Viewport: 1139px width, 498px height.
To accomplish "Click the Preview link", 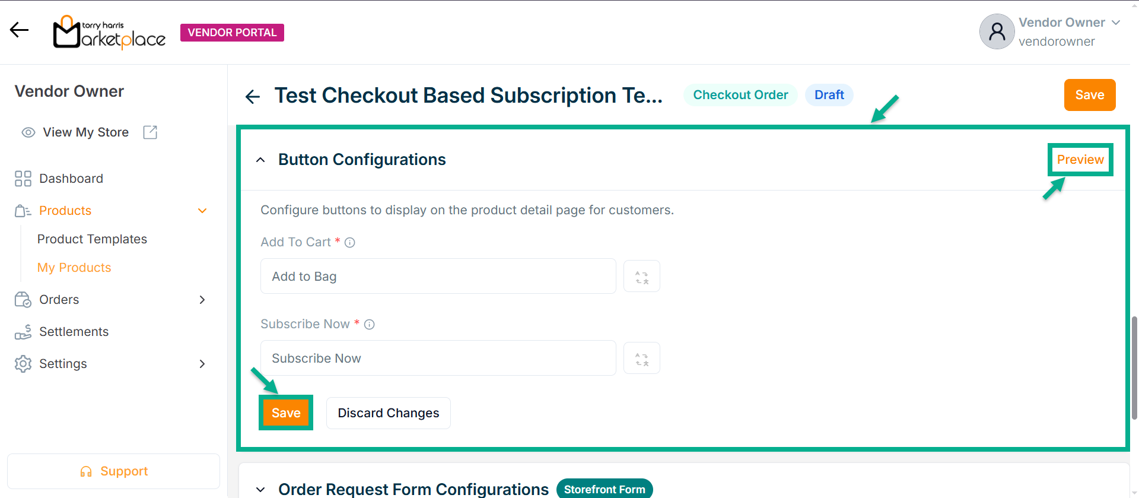I will (x=1080, y=160).
